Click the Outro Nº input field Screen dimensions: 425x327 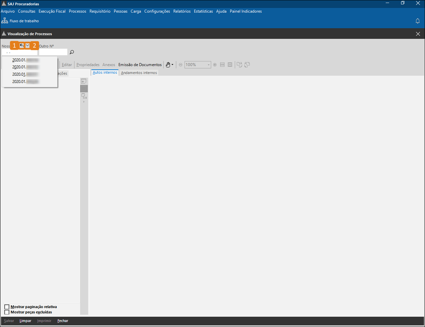(x=53, y=52)
